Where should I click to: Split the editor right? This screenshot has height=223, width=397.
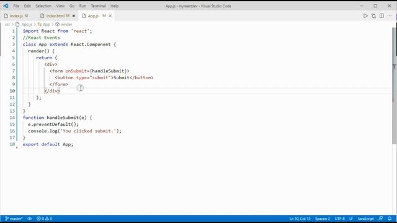(x=381, y=15)
